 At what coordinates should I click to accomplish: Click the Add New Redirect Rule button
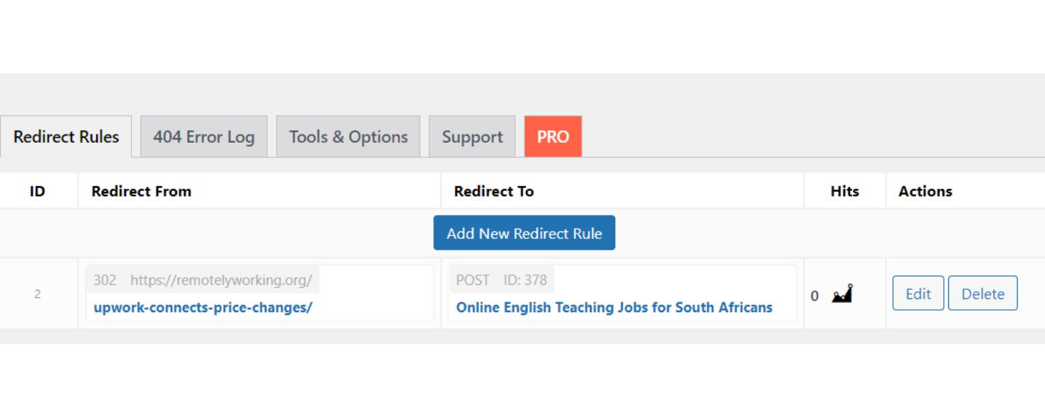(525, 233)
